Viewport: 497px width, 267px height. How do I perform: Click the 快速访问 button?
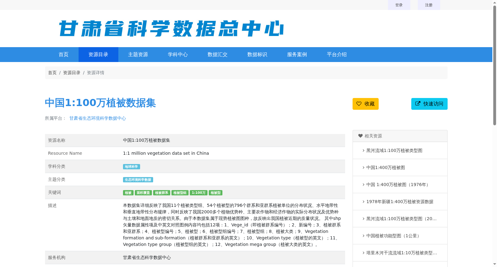(429, 104)
